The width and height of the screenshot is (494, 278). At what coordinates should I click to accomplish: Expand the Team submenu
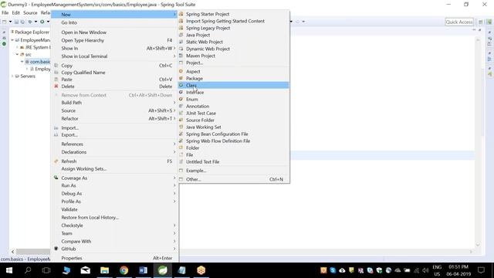click(x=114, y=233)
